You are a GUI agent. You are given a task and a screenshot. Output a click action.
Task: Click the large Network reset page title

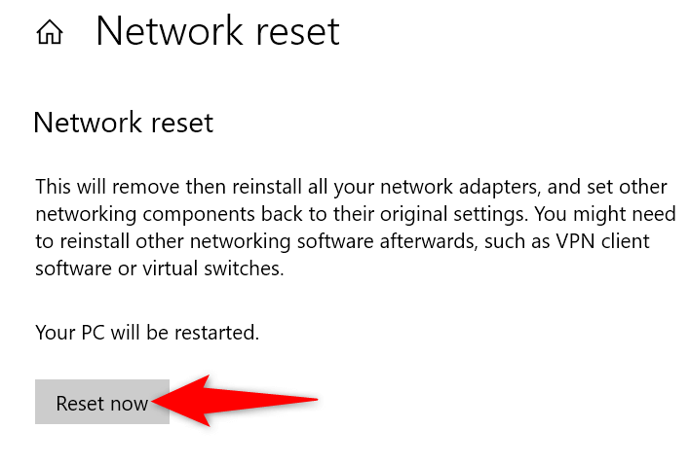coord(217,31)
